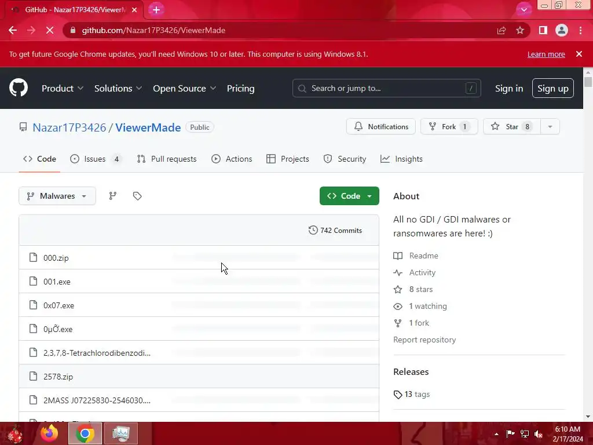Switch to the Security tab
593x445 pixels.
(x=345, y=159)
